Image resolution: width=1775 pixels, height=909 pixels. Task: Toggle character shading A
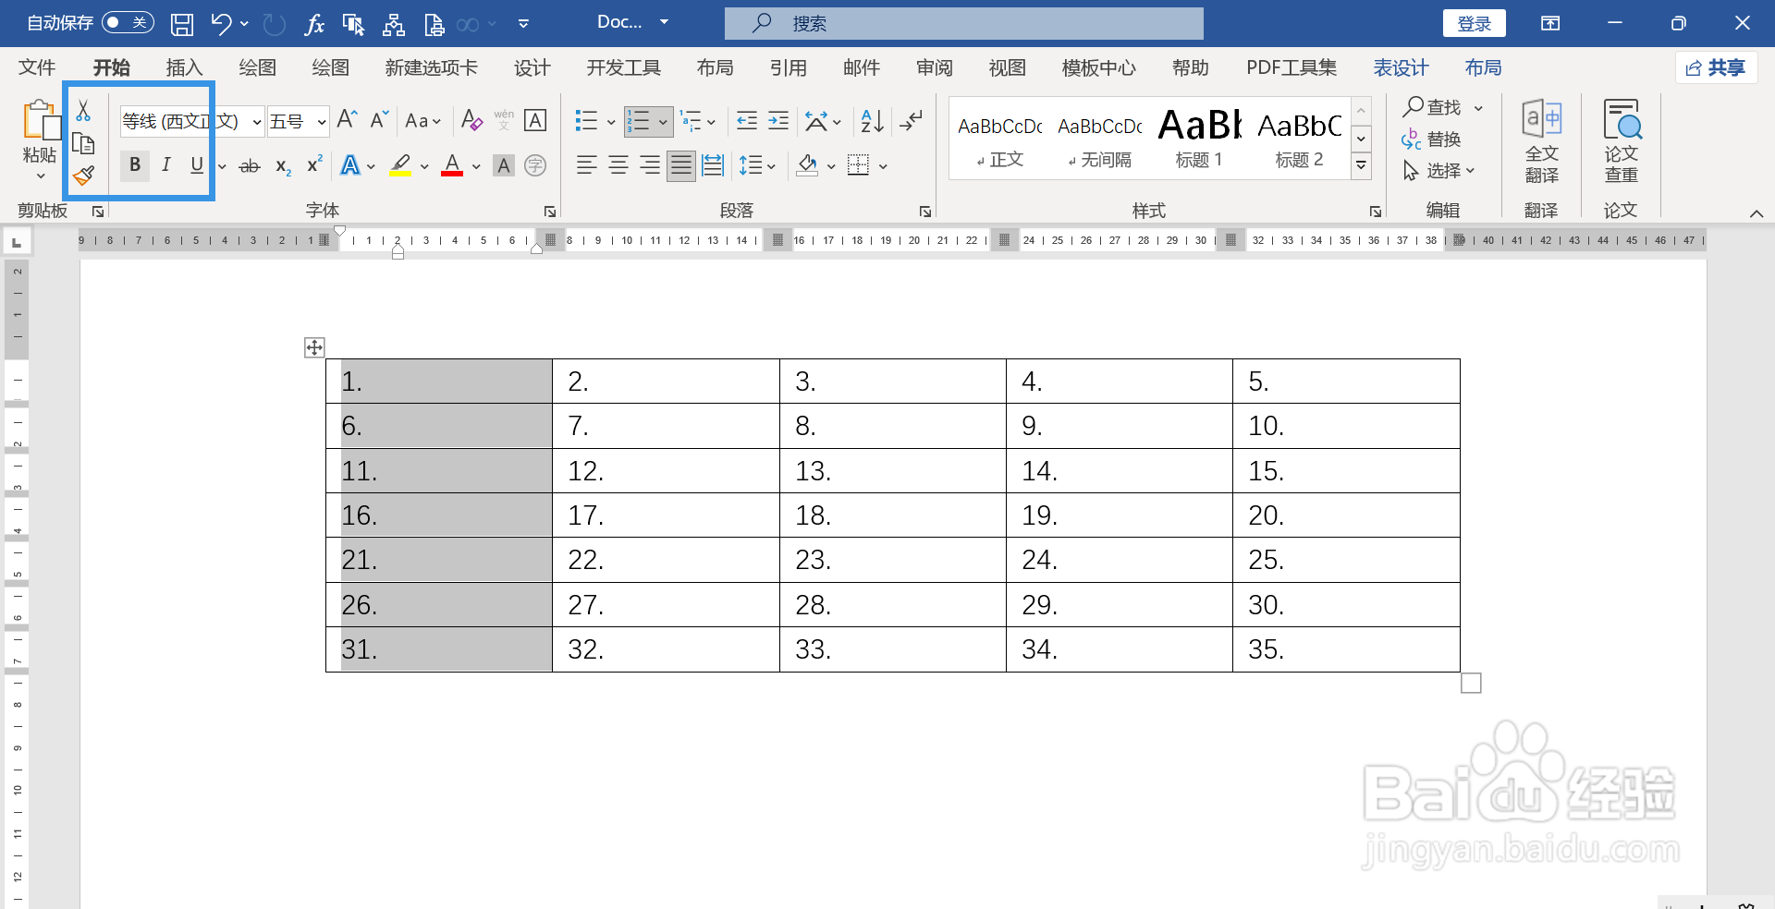point(504,166)
